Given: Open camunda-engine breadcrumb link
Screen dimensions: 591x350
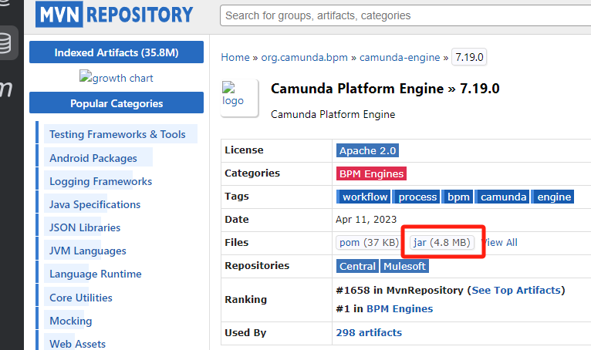Looking at the screenshot, I should click(400, 57).
